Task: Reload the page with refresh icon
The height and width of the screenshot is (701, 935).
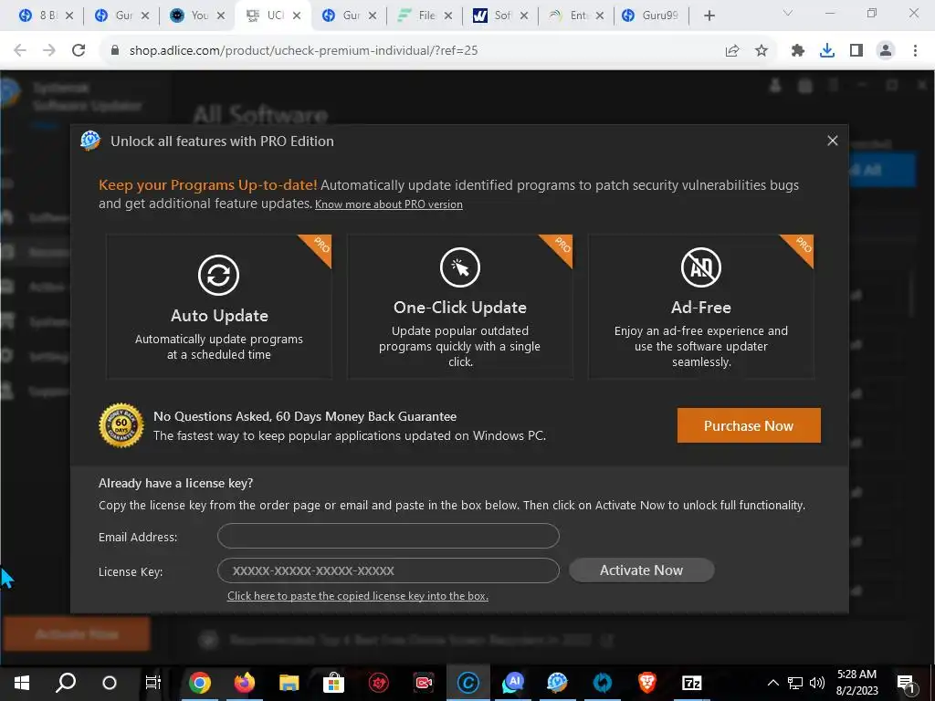Action: pos(79,51)
